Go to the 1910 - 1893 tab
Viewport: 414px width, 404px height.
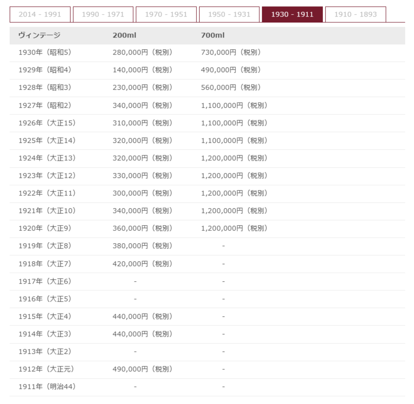coord(355,15)
